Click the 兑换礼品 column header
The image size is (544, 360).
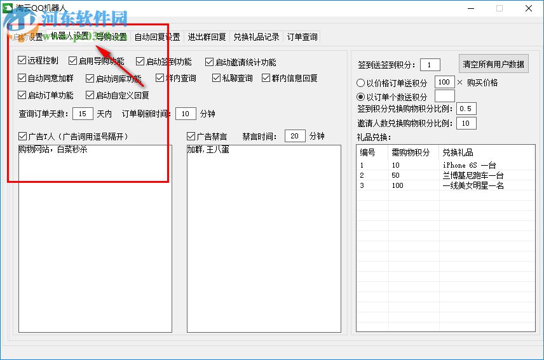click(x=487, y=152)
